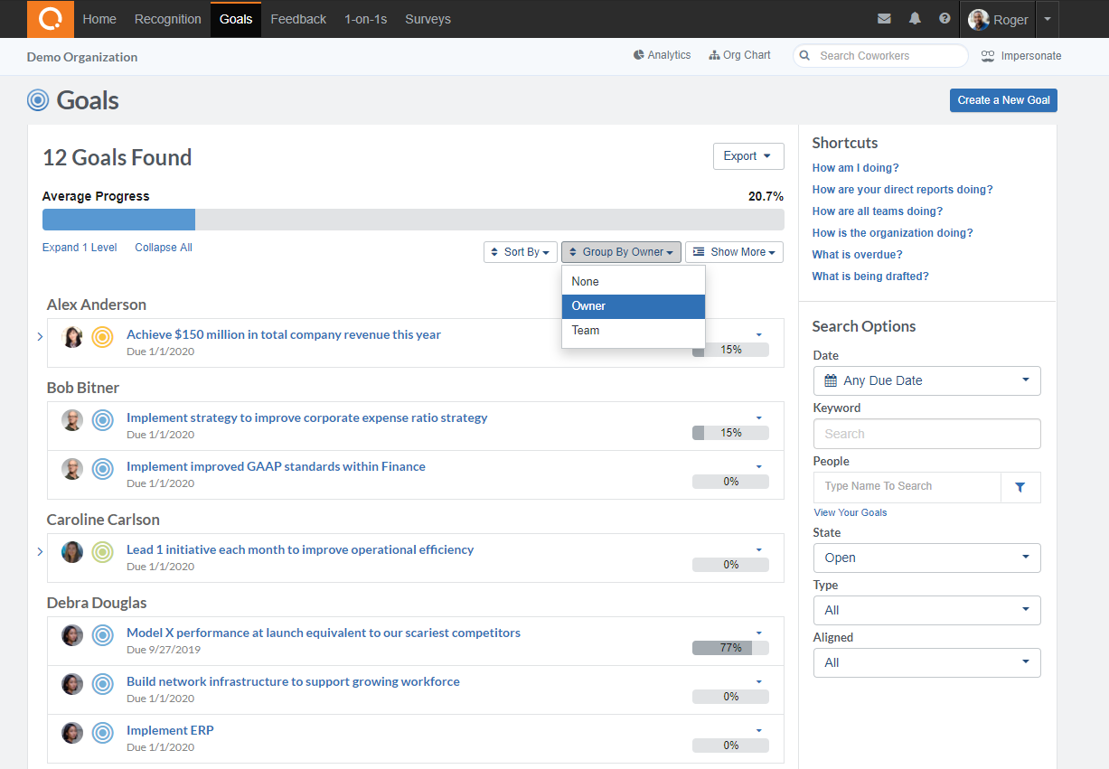Click the Type Name To Search field
This screenshot has width=1109, height=769.
coord(907,487)
